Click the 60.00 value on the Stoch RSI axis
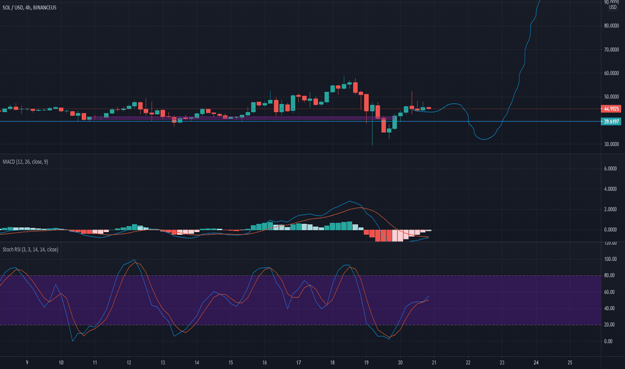This screenshot has width=625, height=369. coord(609,292)
